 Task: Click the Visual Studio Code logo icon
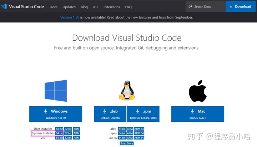[4, 6]
